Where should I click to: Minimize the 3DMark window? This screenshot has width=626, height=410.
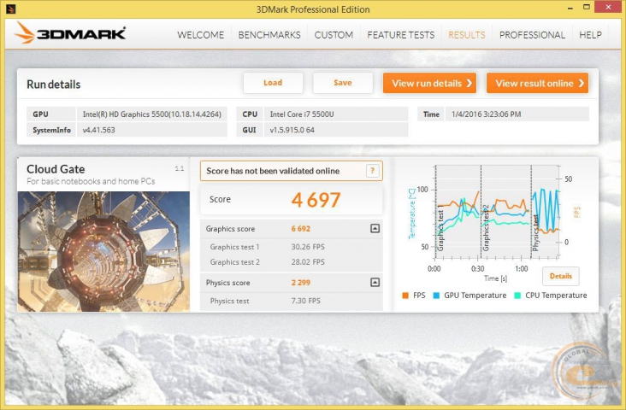(x=570, y=8)
